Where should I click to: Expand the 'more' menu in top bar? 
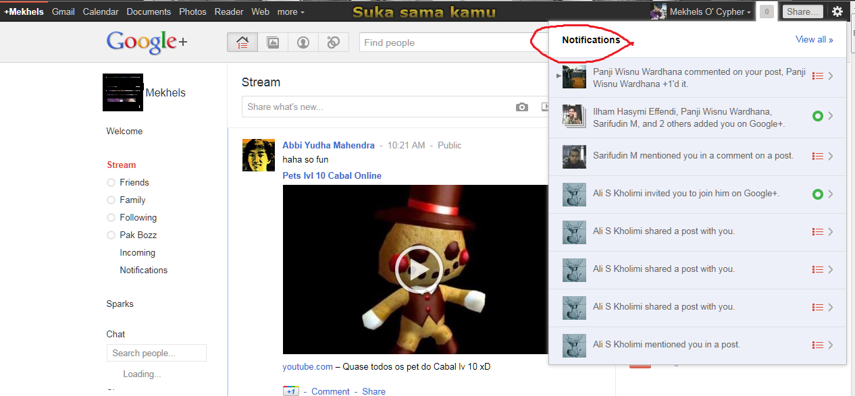click(290, 11)
